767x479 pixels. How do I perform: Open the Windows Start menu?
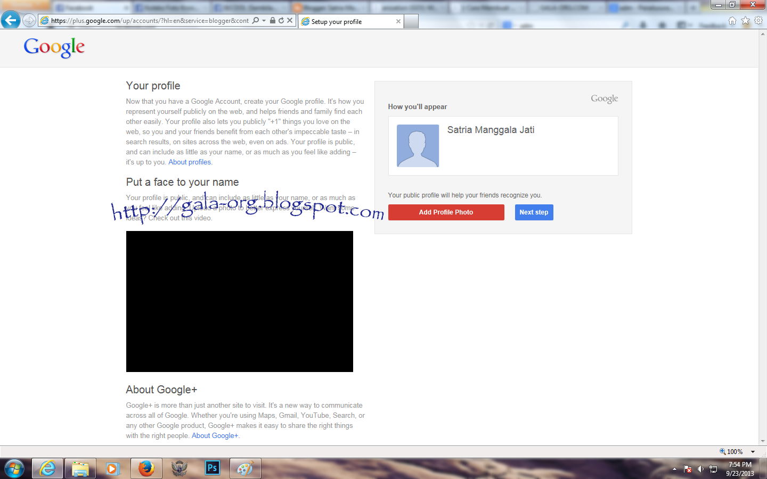14,468
